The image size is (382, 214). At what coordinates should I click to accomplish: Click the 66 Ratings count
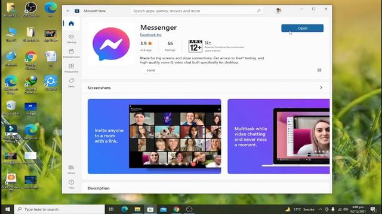tap(170, 46)
